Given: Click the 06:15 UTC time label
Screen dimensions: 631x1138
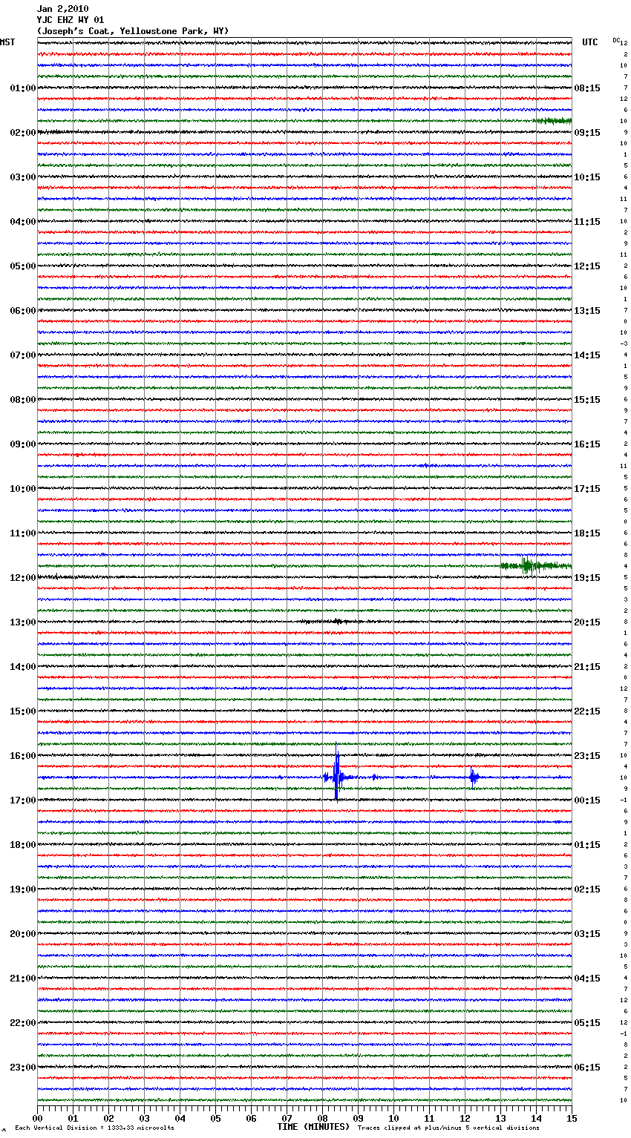Looking at the screenshot, I should tap(587, 1068).
